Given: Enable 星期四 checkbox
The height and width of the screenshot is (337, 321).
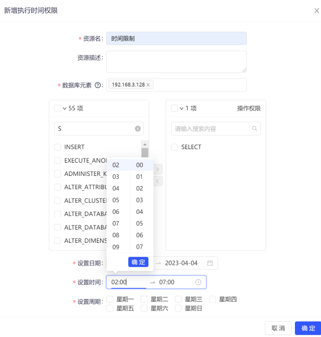Looking at the screenshot, I should [x=213, y=299].
